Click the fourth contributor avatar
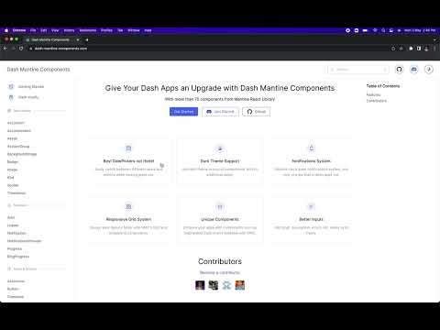This screenshot has width=440, height=330. point(240,285)
